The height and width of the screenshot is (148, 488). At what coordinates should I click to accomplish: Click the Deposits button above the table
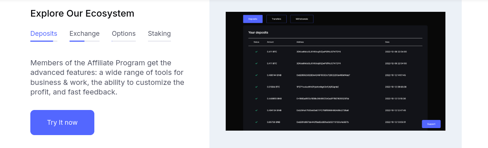[253, 19]
